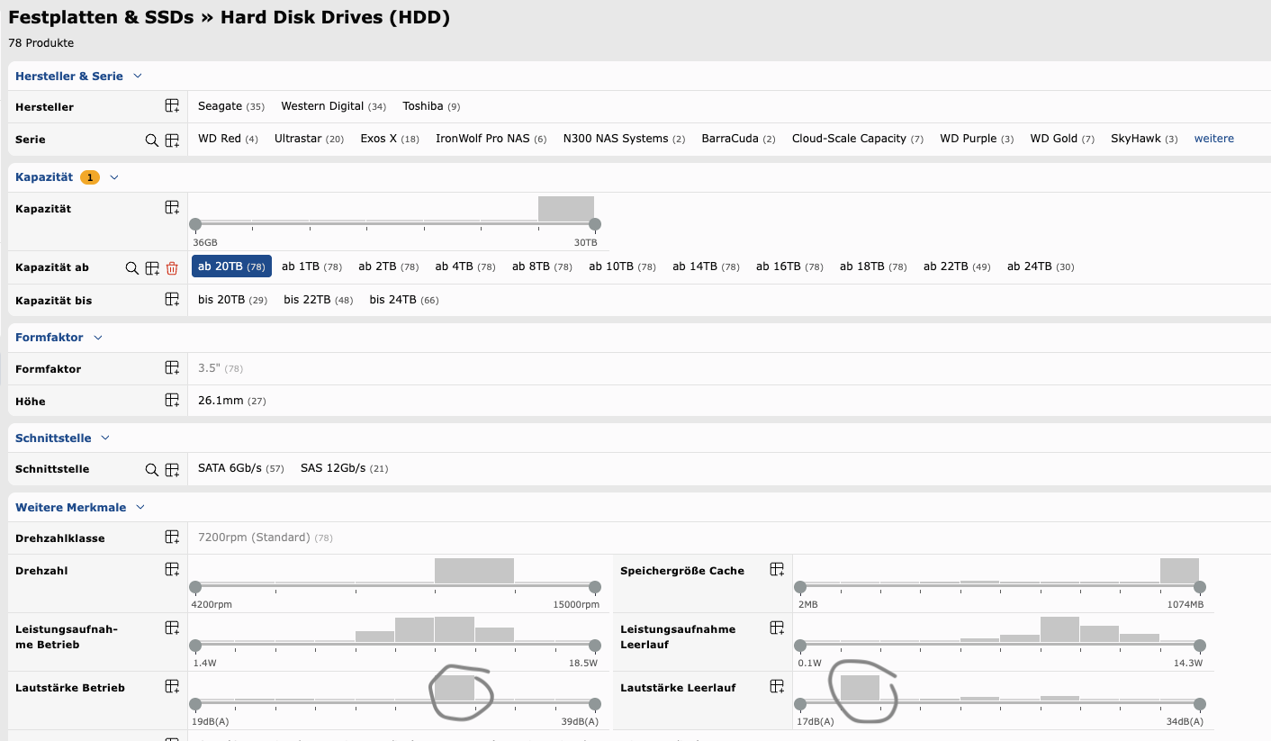The width and height of the screenshot is (1271, 741).
Task: Click table-add icon in Formfaktor row
Action: [x=172, y=368]
